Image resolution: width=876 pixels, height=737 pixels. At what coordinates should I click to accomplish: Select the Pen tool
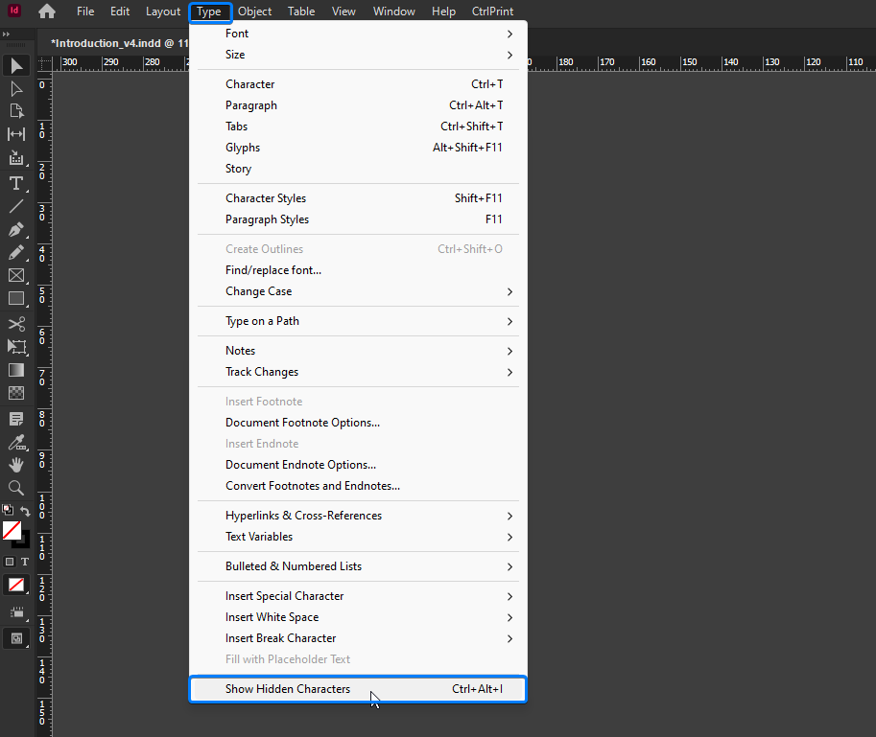point(16,229)
